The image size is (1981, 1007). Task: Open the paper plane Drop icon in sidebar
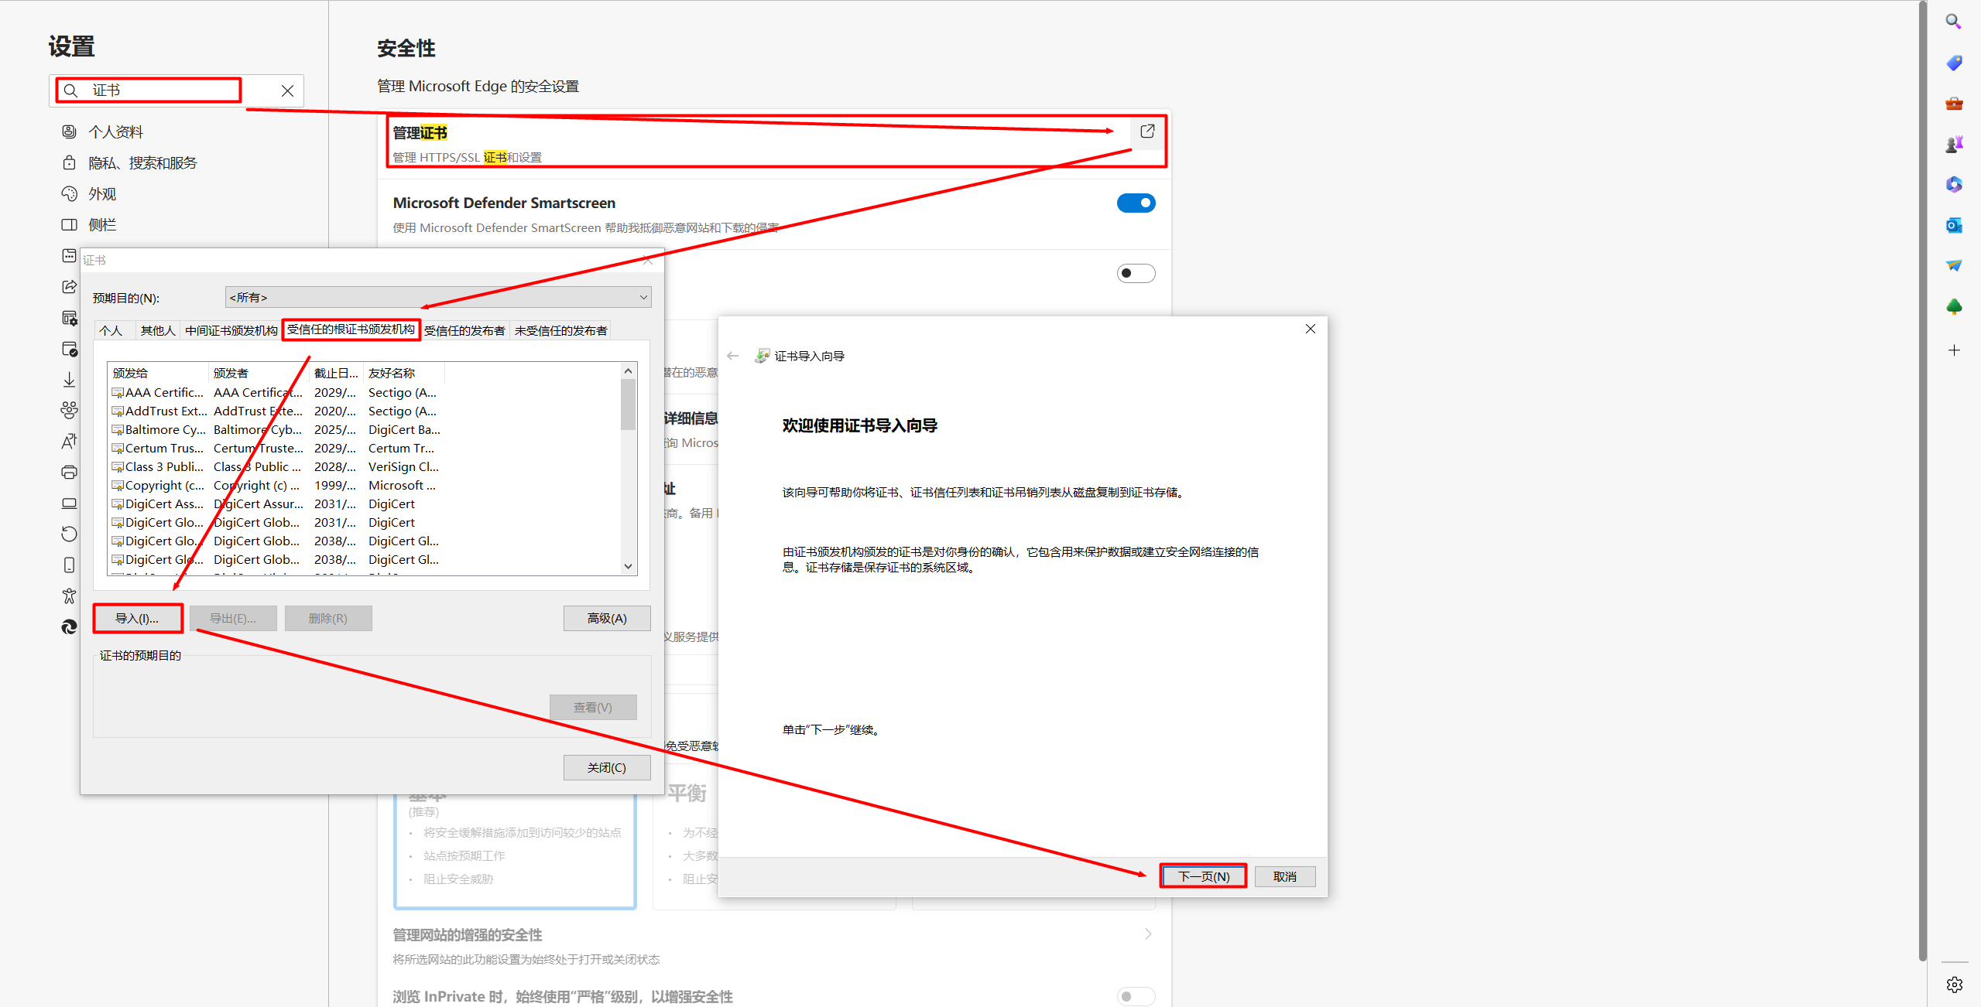coord(1953,265)
